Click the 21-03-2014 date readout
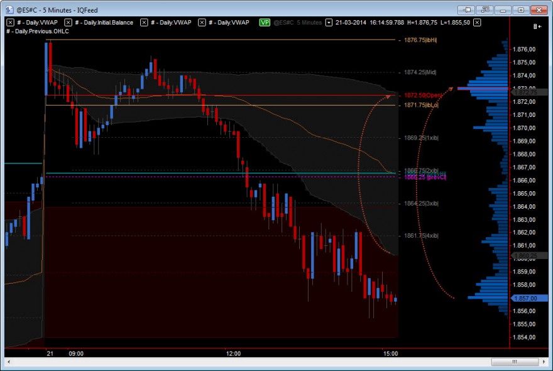This screenshot has height=371, width=553. [x=351, y=23]
